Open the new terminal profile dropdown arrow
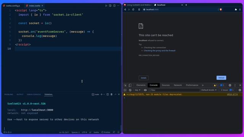244x137 pixels. [104, 94]
